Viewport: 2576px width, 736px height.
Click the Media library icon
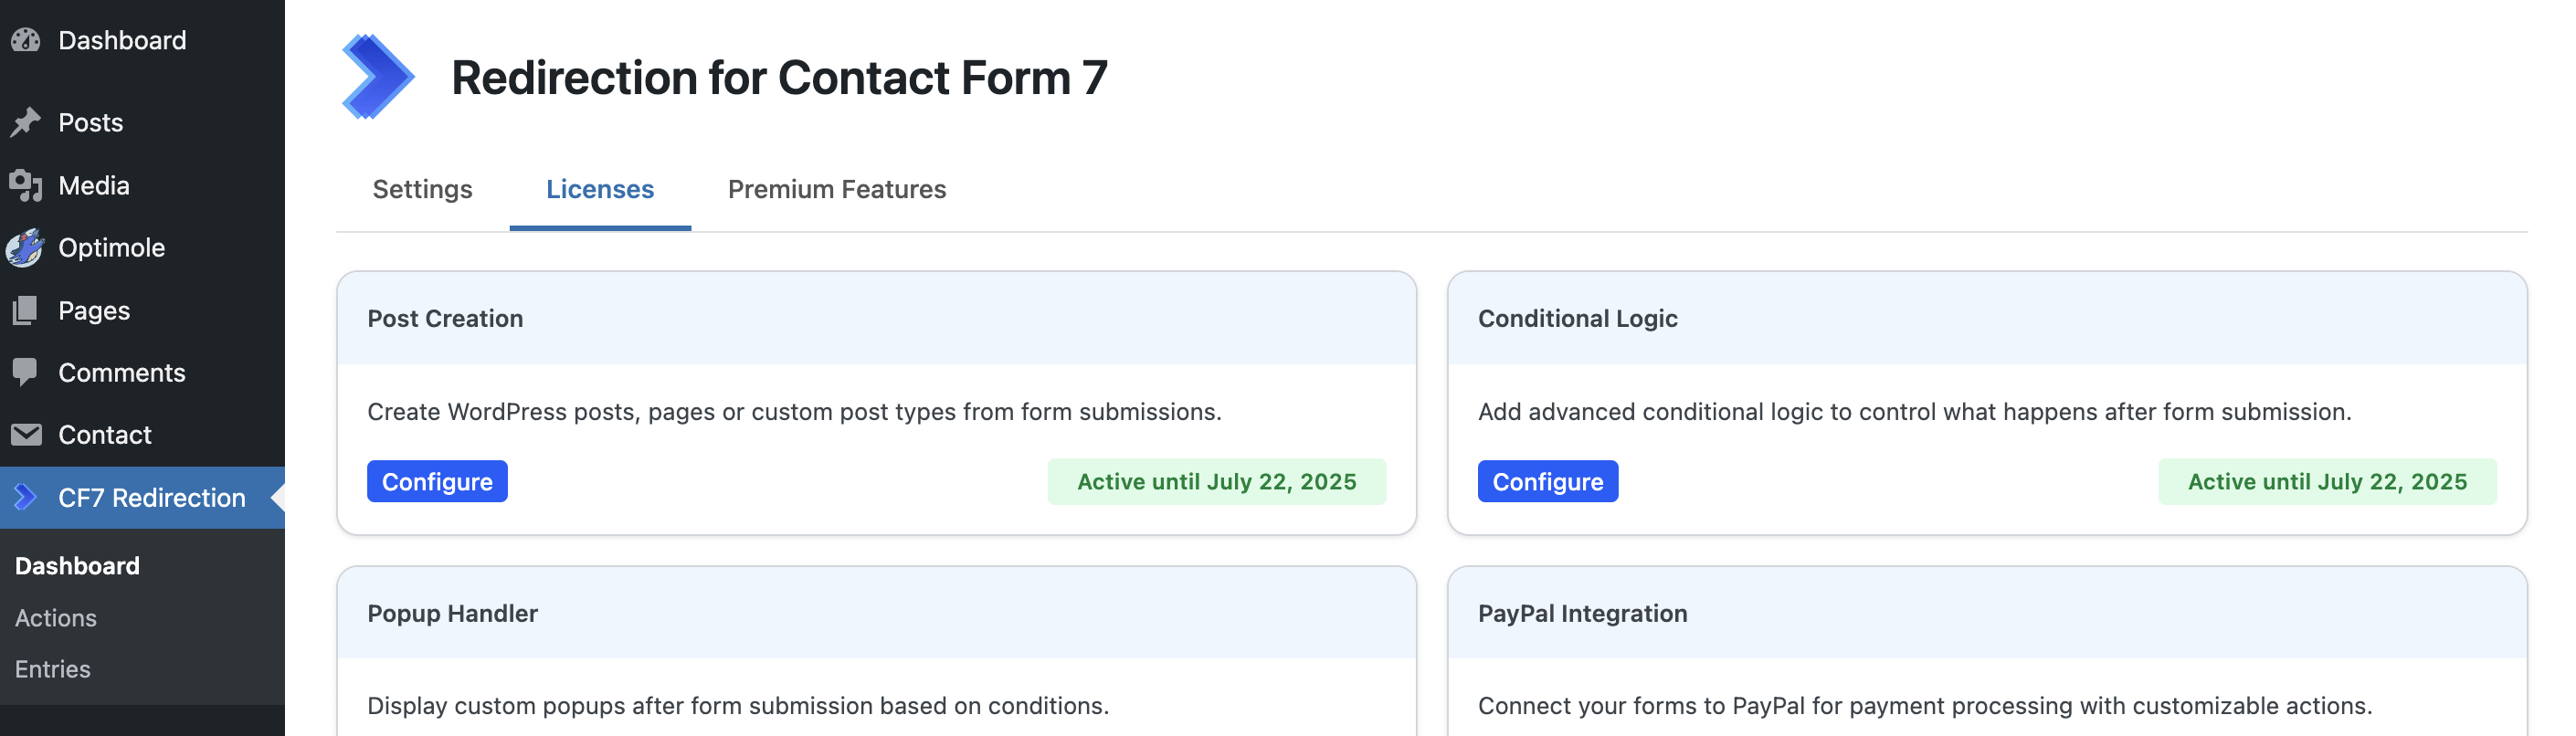point(26,185)
